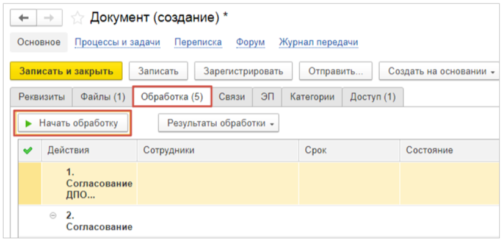
Task: Click the Срок column header
Action: click(x=349, y=150)
